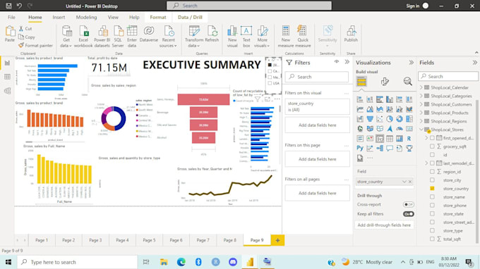The height and width of the screenshot is (269, 480).
Task: Click the Filters pane search field
Action: (317, 77)
